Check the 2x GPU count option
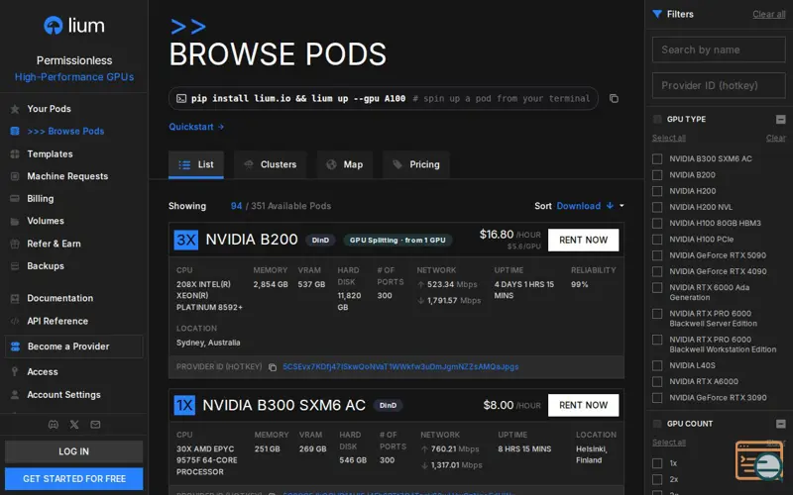 [x=657, y=479]
